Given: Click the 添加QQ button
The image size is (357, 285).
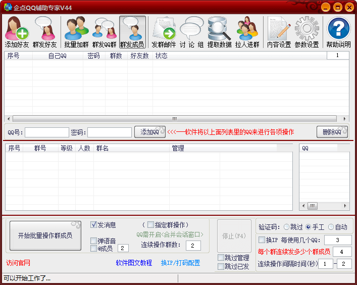Looking at the screenshot, I should 150,132.
